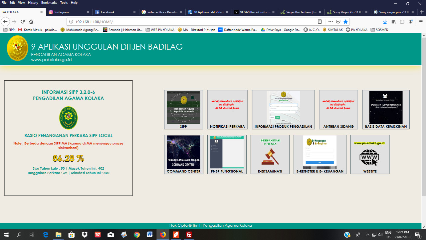Launch FileZilla from the taskbar
Screen dimensions: 426x240
189,234
